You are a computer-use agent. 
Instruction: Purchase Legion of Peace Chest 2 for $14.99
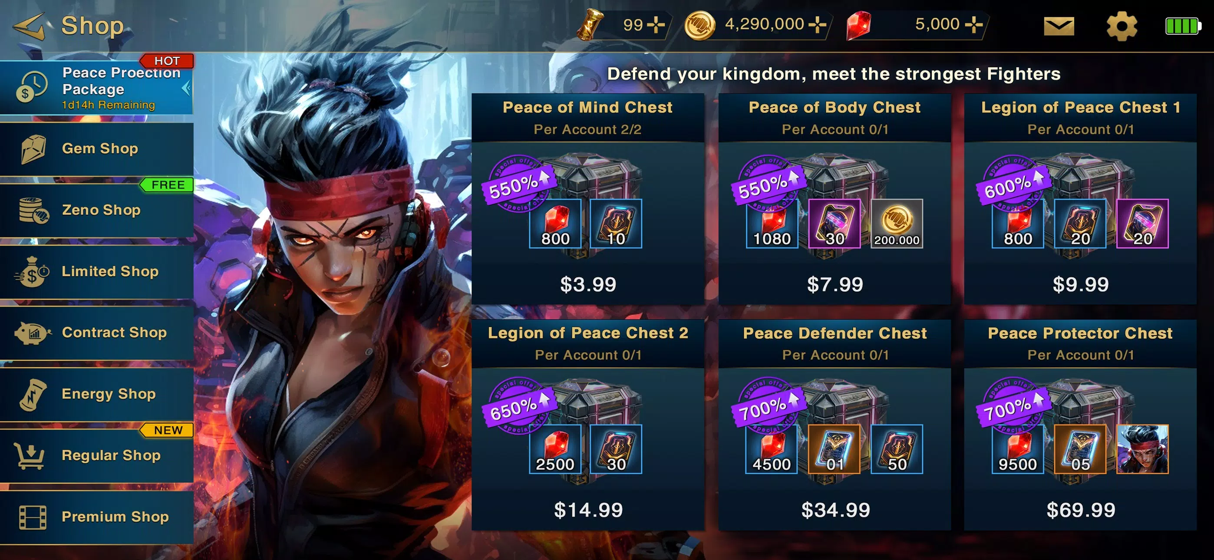[587, 510]
